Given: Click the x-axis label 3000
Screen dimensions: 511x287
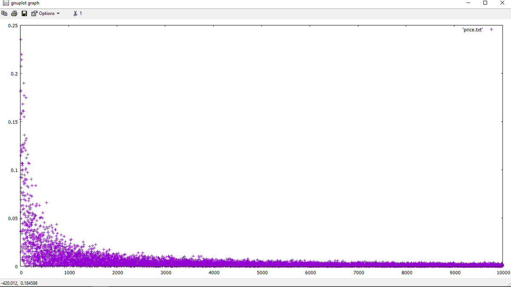Looking at the screenshot, I should (166, 273).
